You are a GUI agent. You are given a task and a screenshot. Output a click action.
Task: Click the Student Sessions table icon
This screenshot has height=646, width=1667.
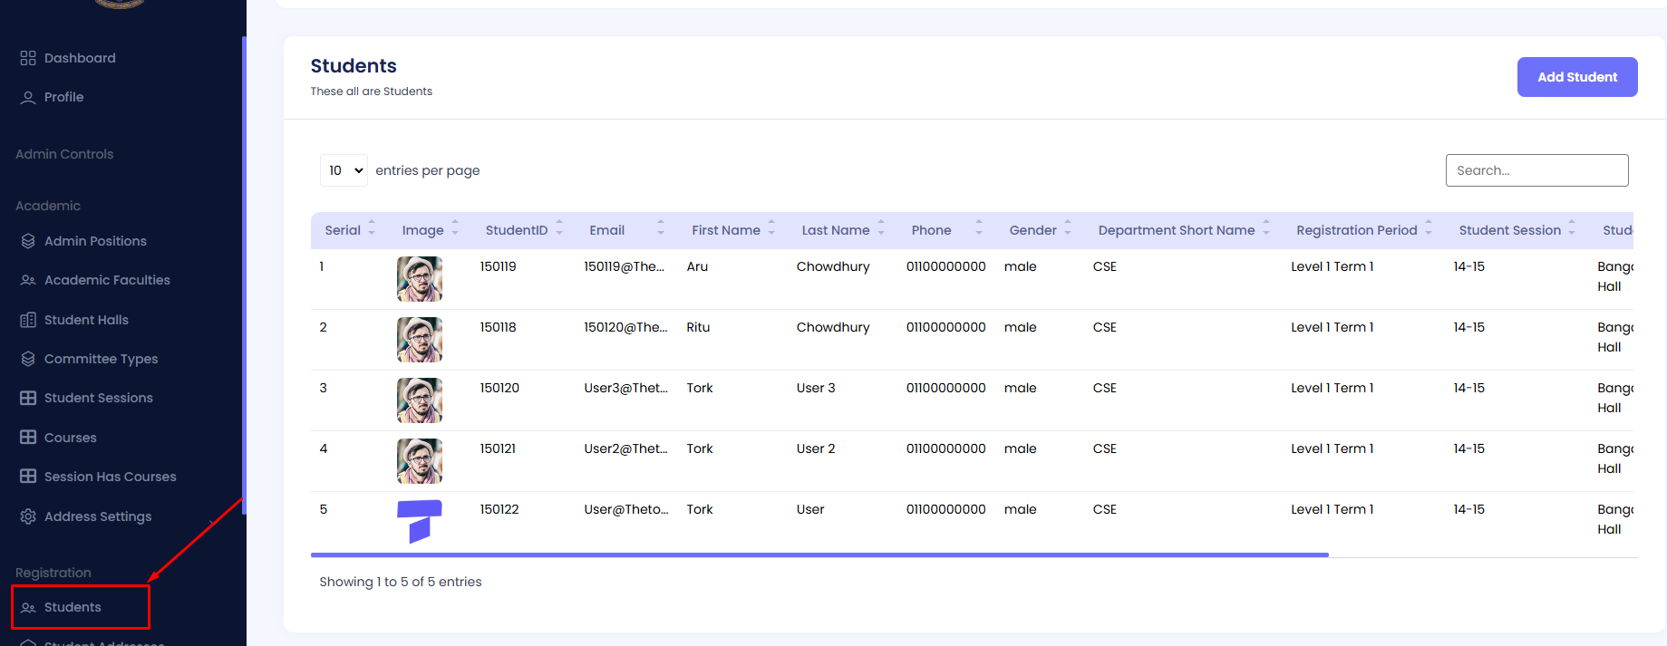(28, 398)
